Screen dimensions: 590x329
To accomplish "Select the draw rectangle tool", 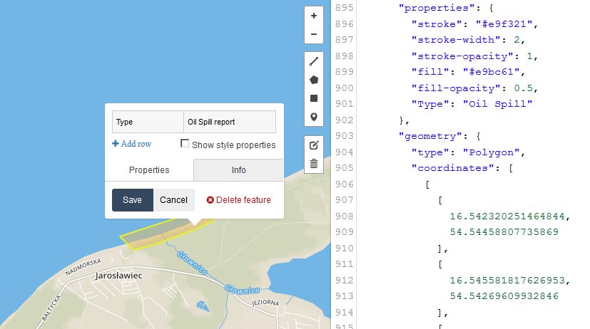I will pyautogui.click(x=314, y=98).
